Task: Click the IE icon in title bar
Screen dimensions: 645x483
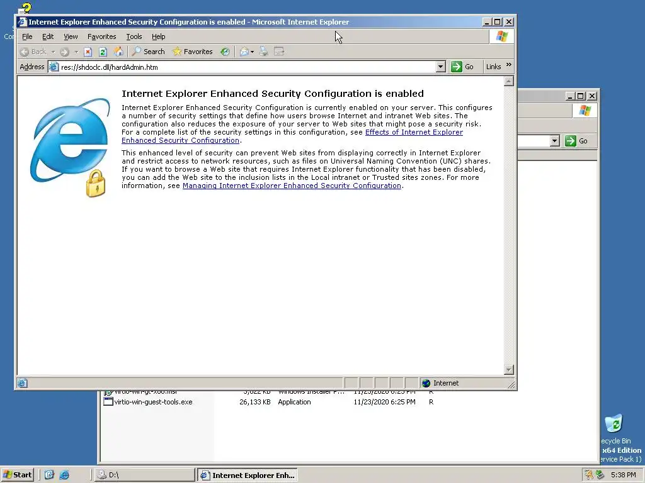Action: coord(22,22)
